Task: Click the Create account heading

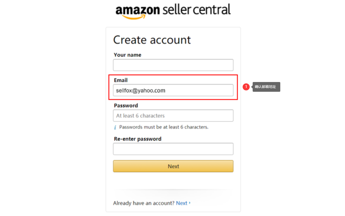Action: (152, 40)
